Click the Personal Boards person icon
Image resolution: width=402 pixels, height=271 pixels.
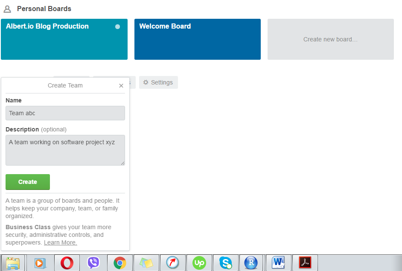pyautogui.click(x=7, y=9)
